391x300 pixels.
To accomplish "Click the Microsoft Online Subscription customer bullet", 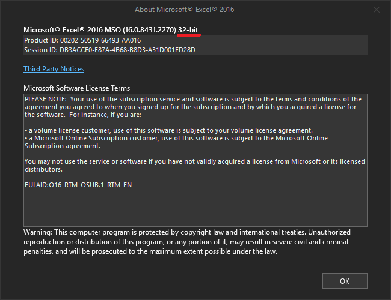I will click(176, 142).
